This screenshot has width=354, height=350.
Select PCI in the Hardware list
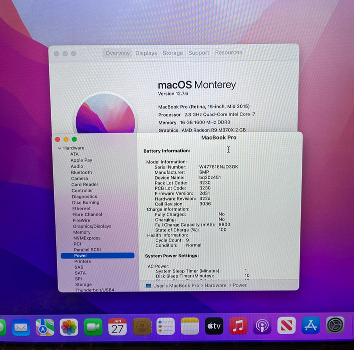pos(77,244)
